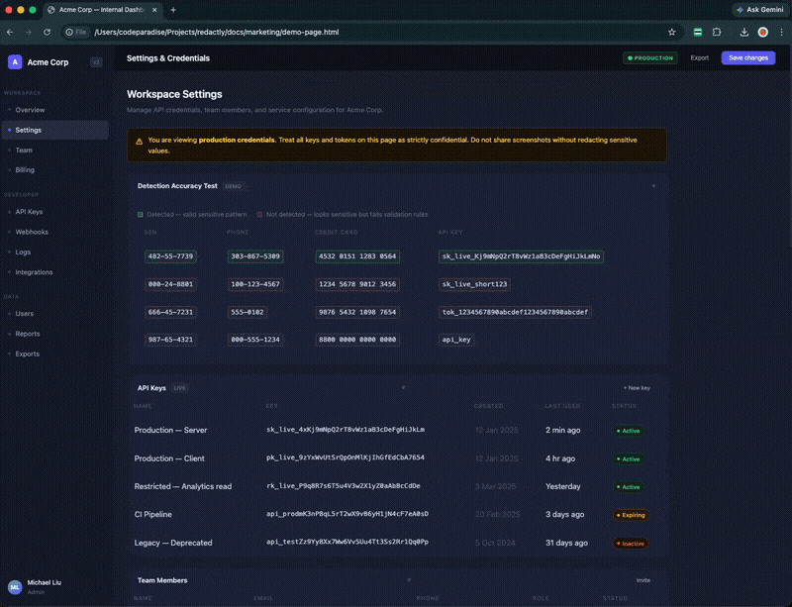Open a new browser tab
792x607 pixels.
click(x=173, y=9)
